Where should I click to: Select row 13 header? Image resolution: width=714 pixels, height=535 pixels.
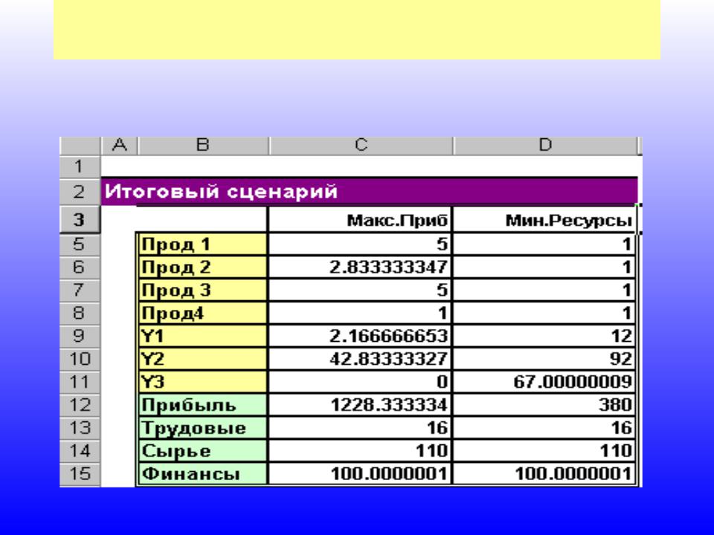(x=80, y=428)
